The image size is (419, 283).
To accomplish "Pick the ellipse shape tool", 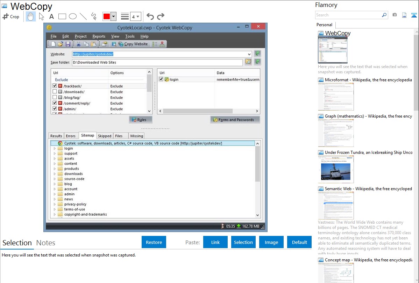I will coord(73,16).
